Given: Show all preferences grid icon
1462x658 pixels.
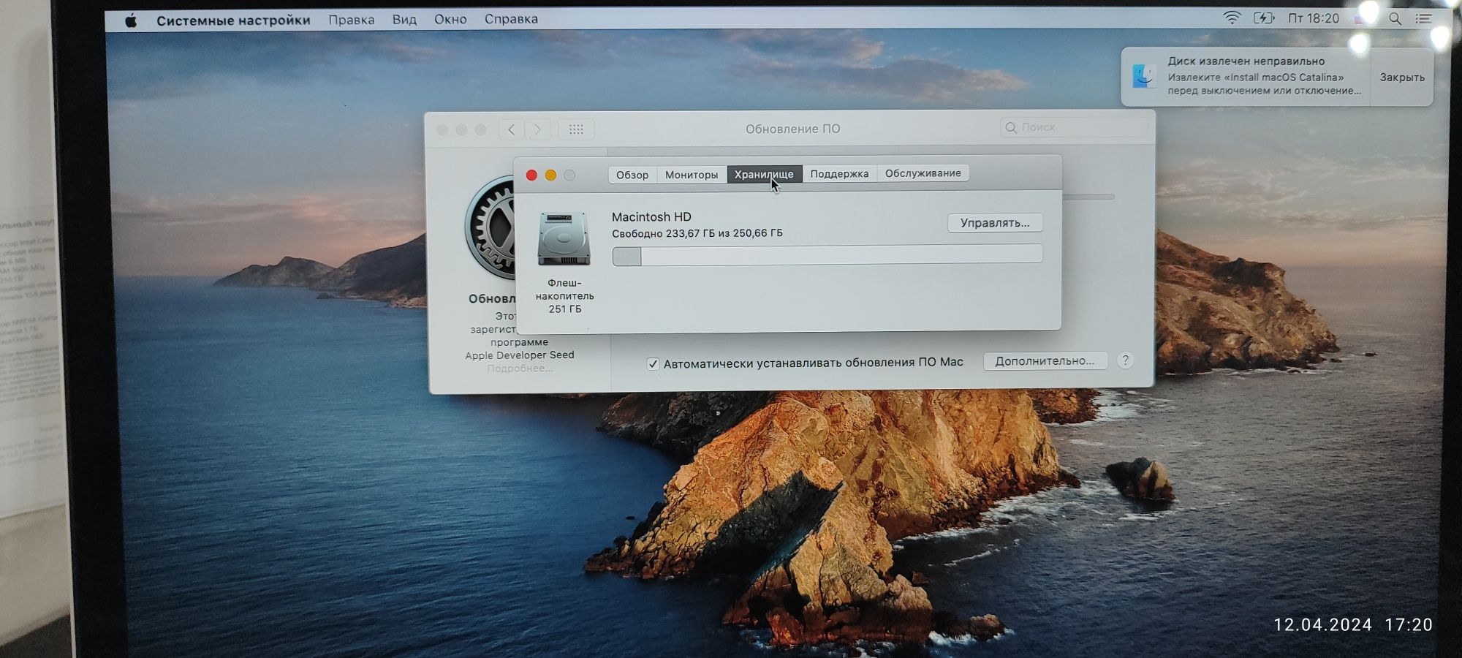Looking at the screenshot, I should coord(576,129).
